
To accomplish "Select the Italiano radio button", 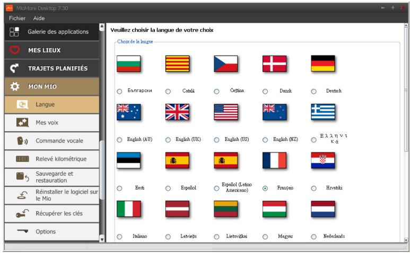I will [119, 237].
